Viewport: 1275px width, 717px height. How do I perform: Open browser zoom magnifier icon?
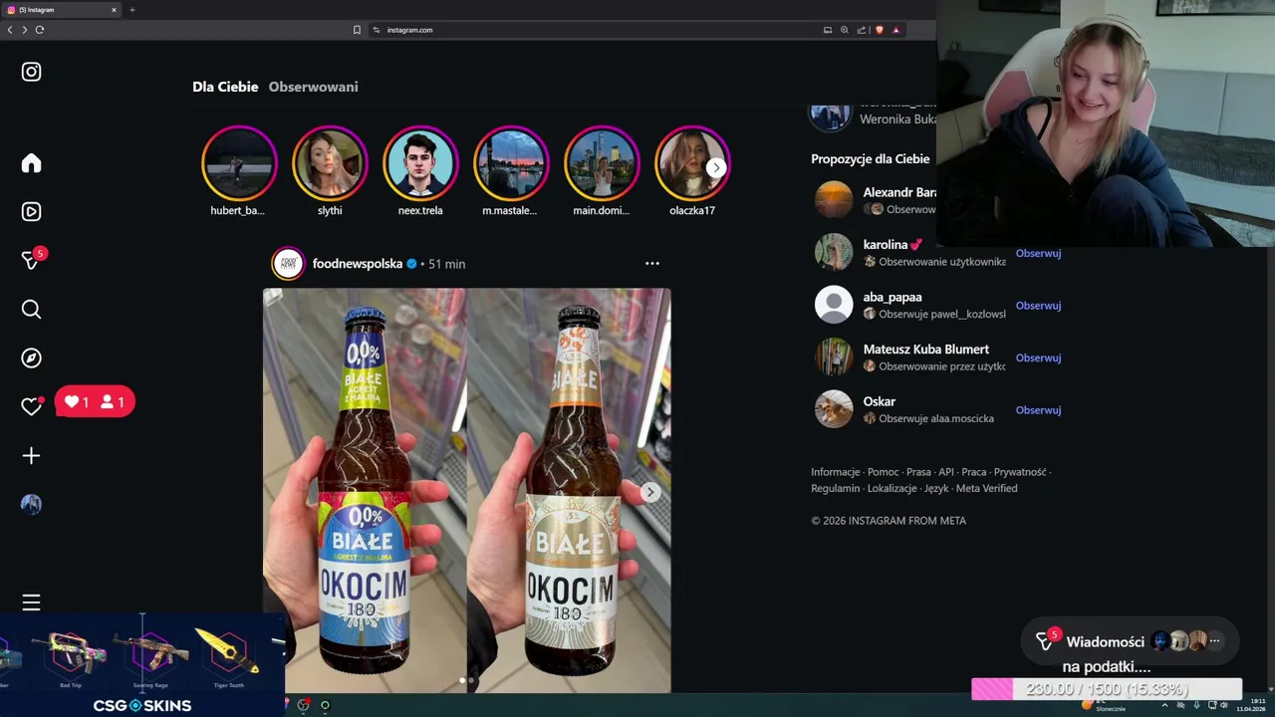845,30
